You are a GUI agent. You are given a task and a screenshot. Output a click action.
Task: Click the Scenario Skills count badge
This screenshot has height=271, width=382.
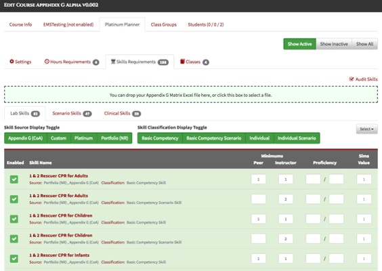pos(87,114)
